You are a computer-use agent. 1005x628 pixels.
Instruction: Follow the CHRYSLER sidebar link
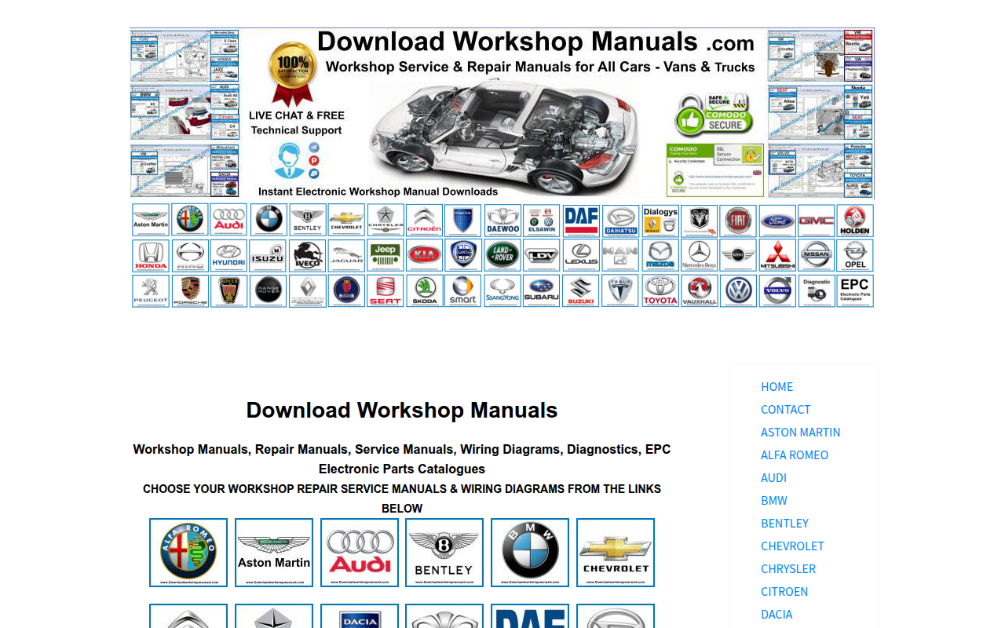coord(788,568)
